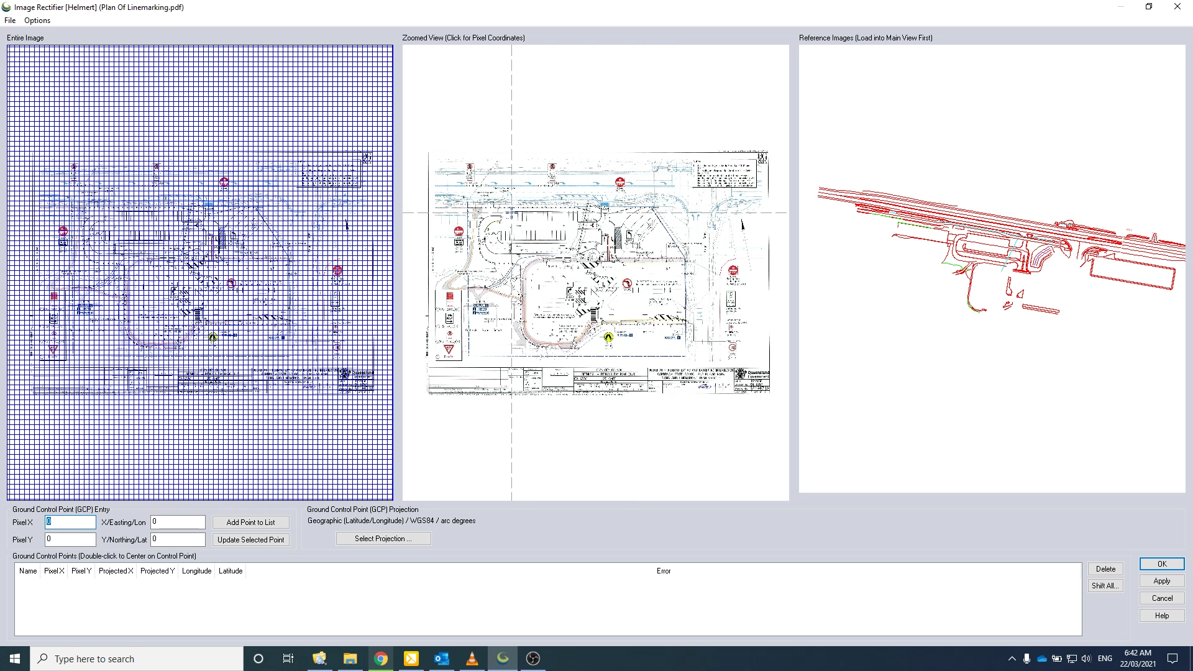
Task: Click 'Help' to open documentation
Action: [x=1163, y=615]
